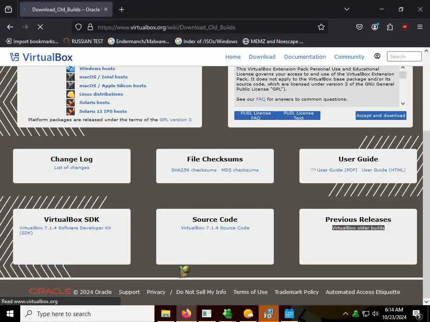The height and width of the screenshot is (322, 430).
Task: Click Import bookmarks in bookmarks toolbar
Action: click(32, 42)
